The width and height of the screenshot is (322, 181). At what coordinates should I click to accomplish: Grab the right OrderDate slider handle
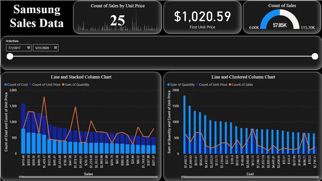click(x=315, y=56)
